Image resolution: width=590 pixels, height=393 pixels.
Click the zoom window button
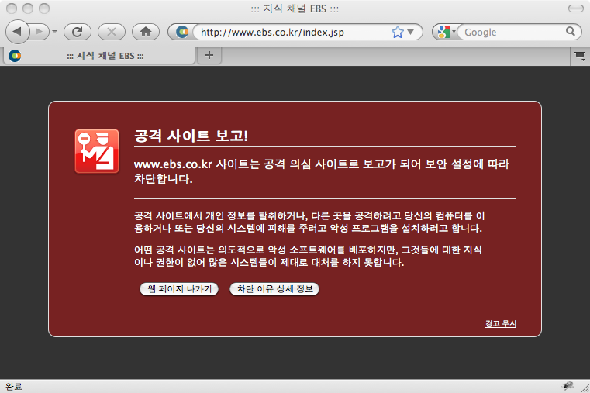(x=44, y=9)
